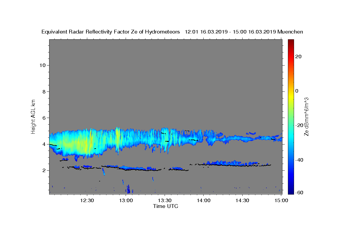Click the height tick label 4
The image size is (349, 233).
point(44,144)
